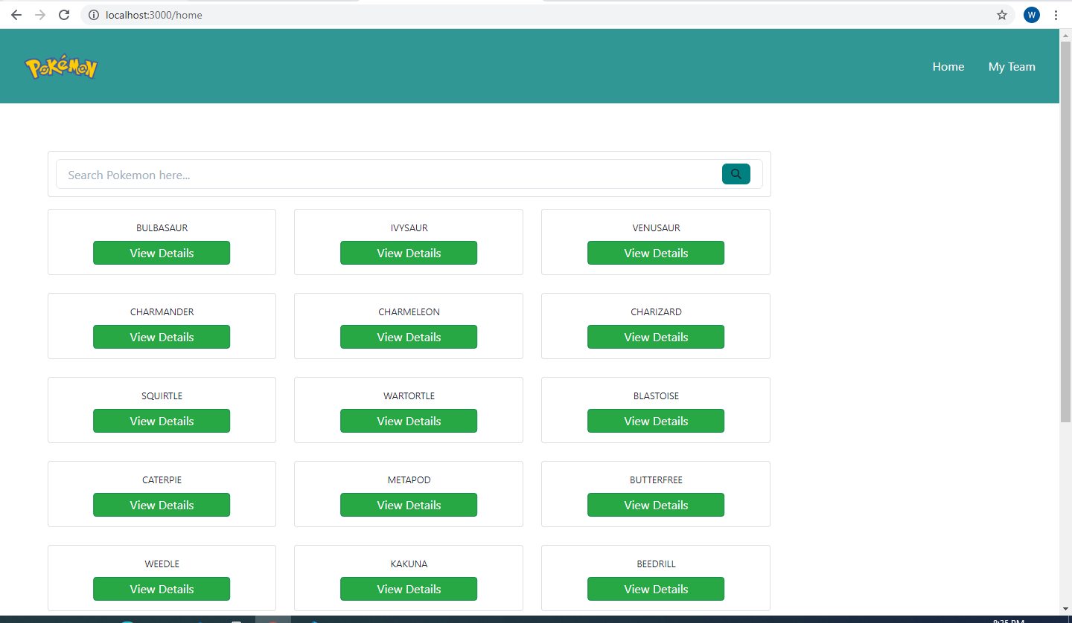
Task: Click the page vertical scrollbar thumb
Action: pyautogui.click(x=1065, y=232)
